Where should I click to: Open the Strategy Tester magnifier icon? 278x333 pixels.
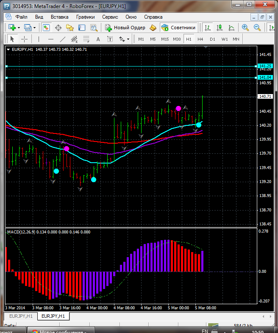point(94,28)
